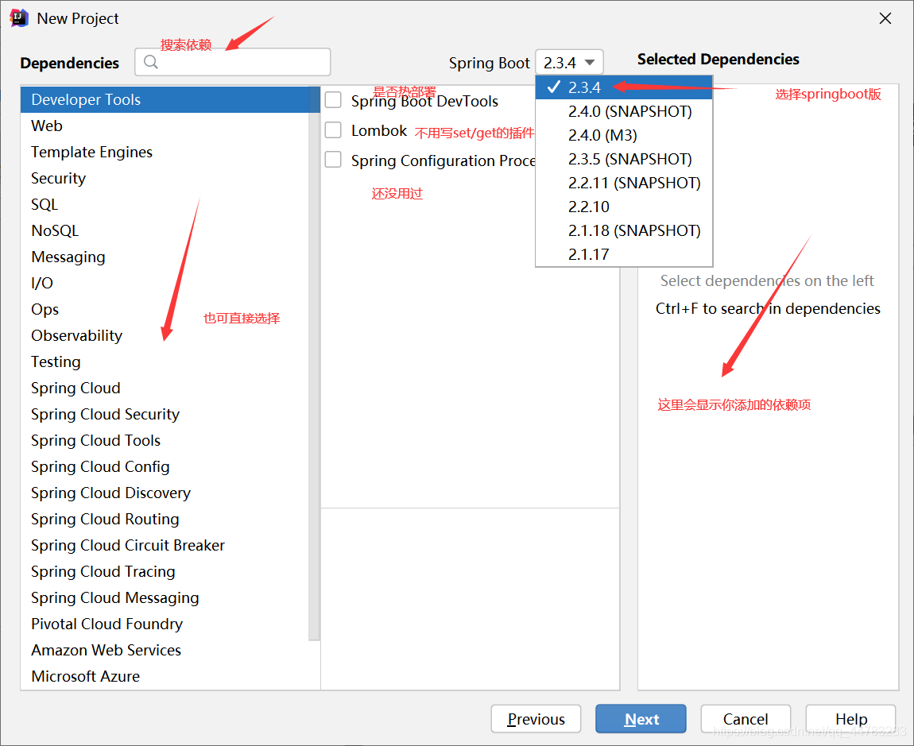Enable the Spring Boot DevTools checkbox
The width and height of the screenshot is (914, 746).
(334, 100)
